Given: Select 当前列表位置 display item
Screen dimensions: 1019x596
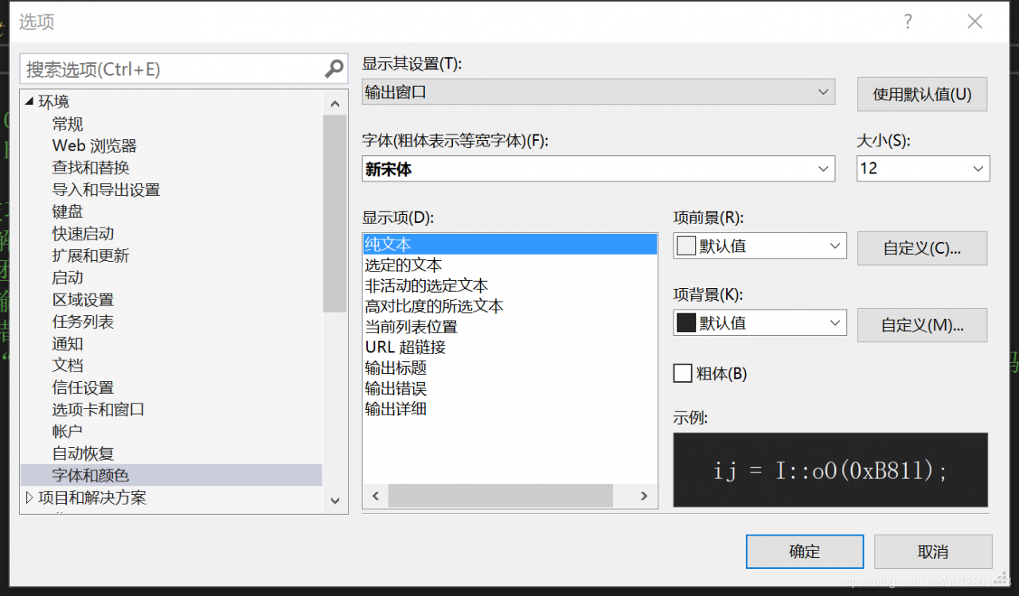Looking at the screenshot, I should [411, 327].
